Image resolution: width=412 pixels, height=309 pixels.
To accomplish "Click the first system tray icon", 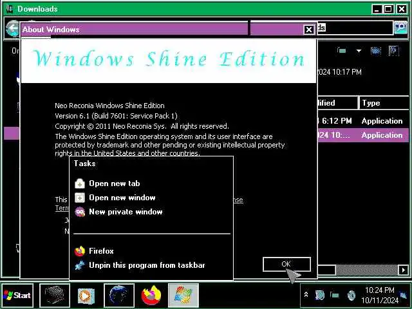I will pos(320,295).
